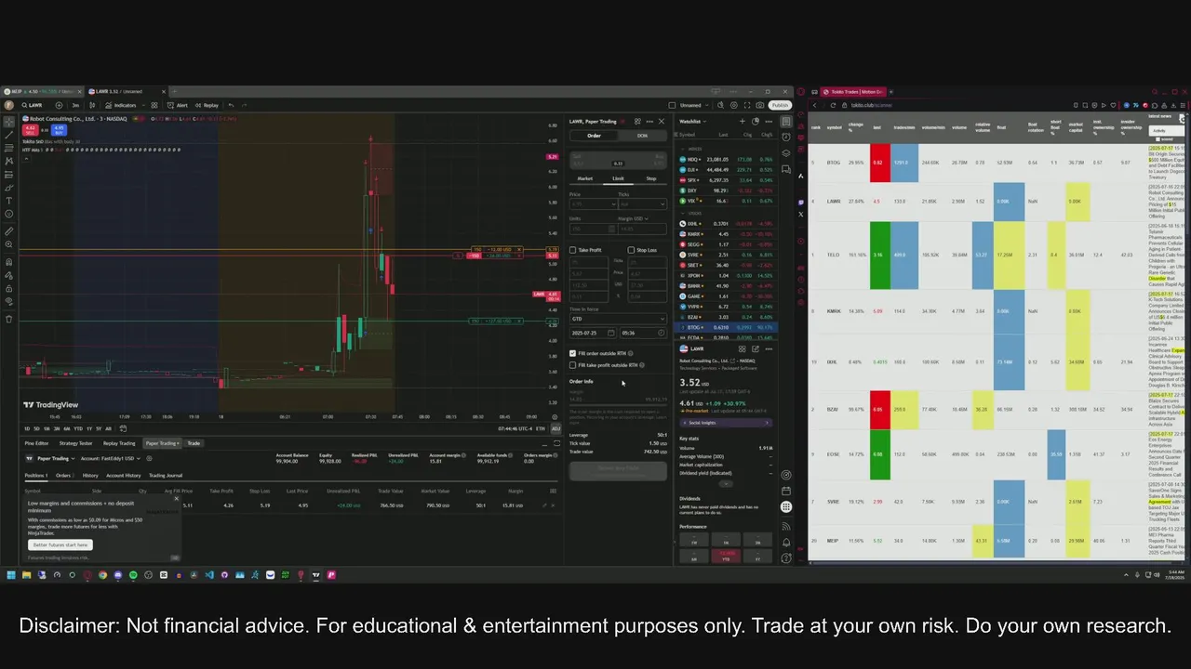Screen dimensions: 1191x669
Task: Toggle lock all drawings
Action: 9,288
